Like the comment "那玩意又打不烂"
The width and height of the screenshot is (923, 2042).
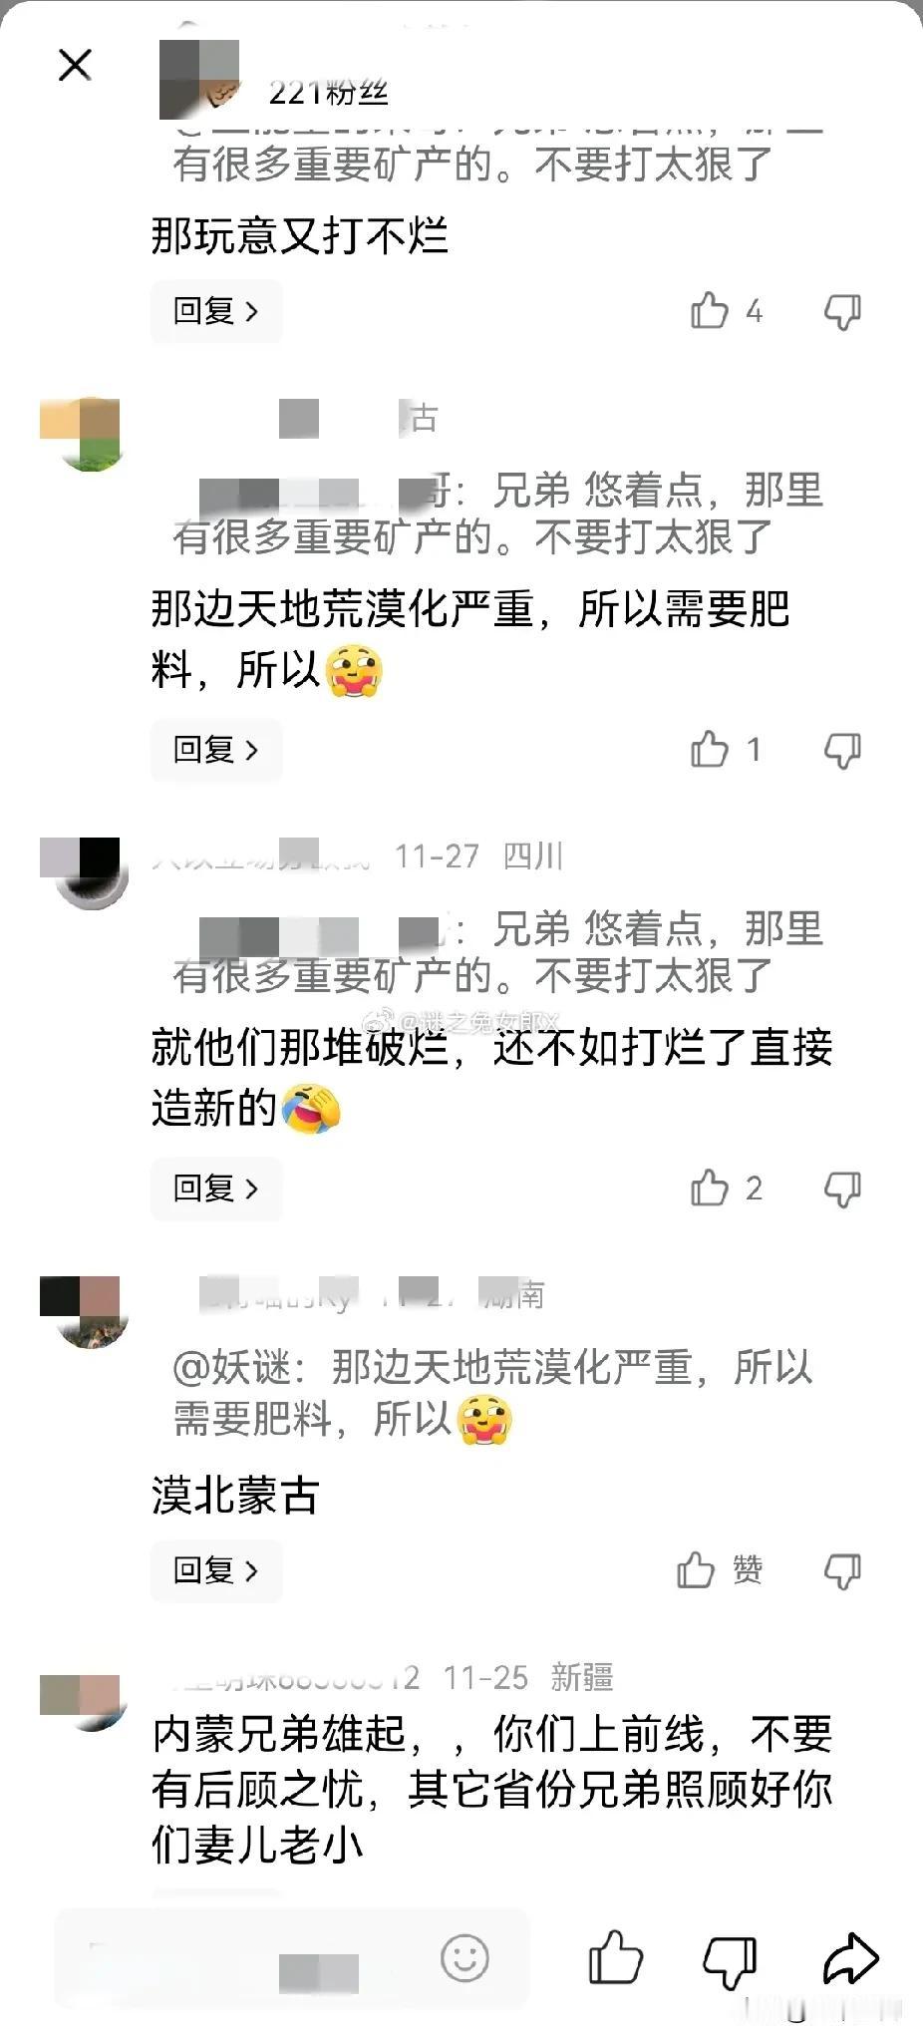[x=710, y=311]
